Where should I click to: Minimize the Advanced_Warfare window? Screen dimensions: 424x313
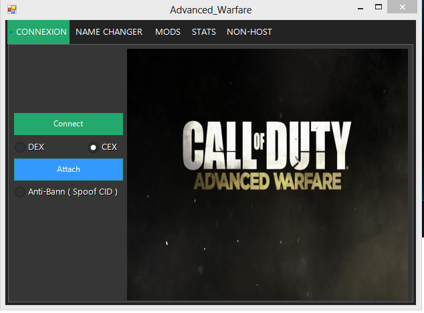click(x=360, y=9)
